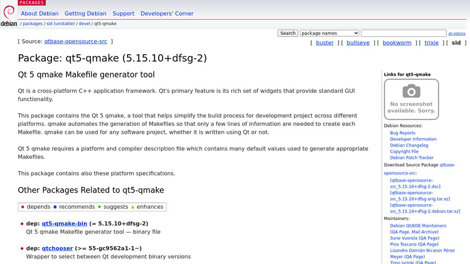Click the Debian Resources label
Viewport: 470px width, 264px height.
click(x=403, y=126)
